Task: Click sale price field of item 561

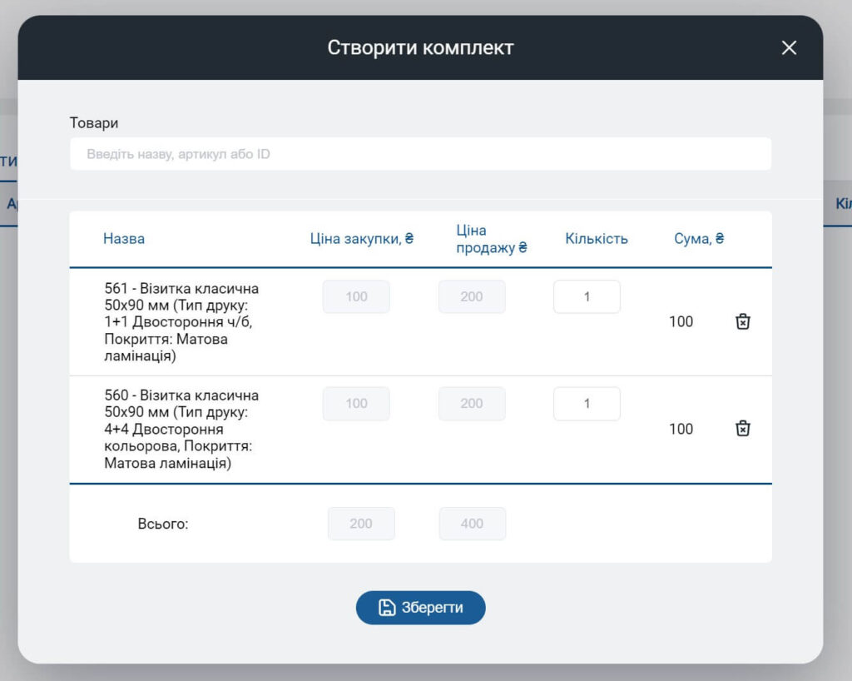Action: coord(472,296)
